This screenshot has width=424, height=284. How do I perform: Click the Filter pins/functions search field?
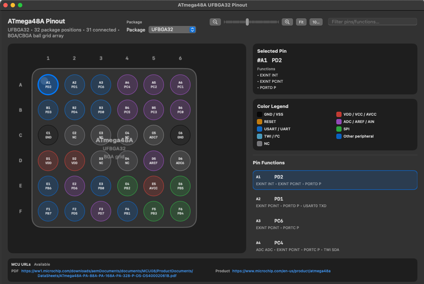pos(372,22)
